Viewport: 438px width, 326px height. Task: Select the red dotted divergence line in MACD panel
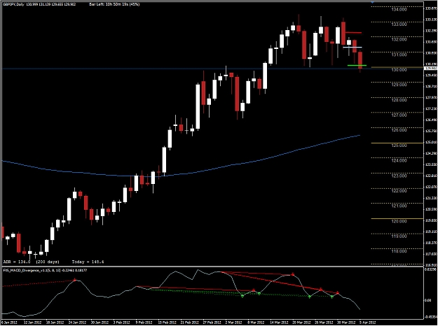coord(39,283)
